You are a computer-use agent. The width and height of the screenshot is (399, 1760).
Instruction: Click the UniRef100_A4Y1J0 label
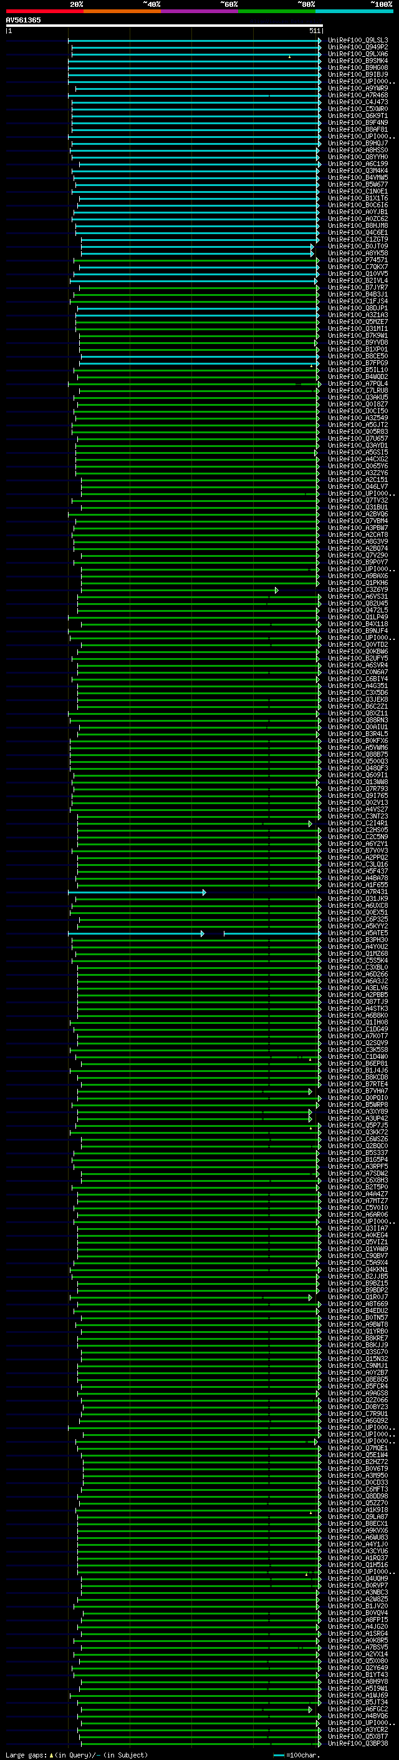click(357, 1544)
